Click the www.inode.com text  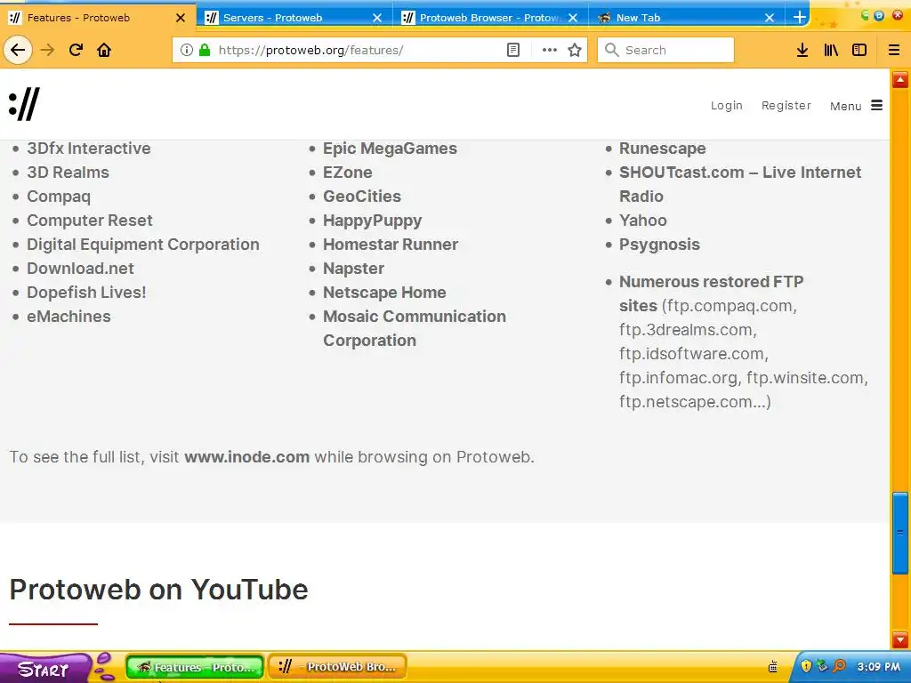[247, 457]
